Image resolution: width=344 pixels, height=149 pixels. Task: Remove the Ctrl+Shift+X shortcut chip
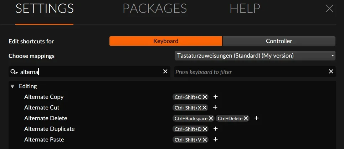point(205,108)
